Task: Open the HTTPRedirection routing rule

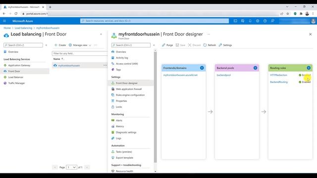Action: [x=278, y=75]
